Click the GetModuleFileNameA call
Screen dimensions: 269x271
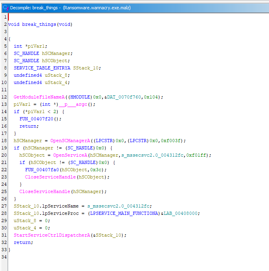[x=39, y=97]
